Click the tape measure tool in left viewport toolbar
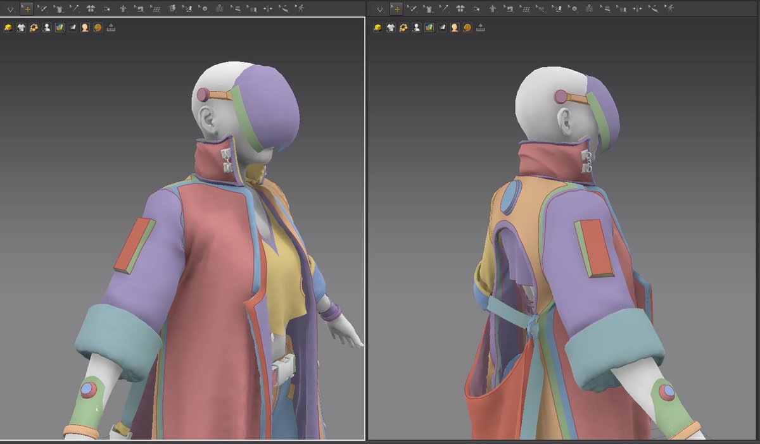Screen dimensions: 760x444 (284, 9)
